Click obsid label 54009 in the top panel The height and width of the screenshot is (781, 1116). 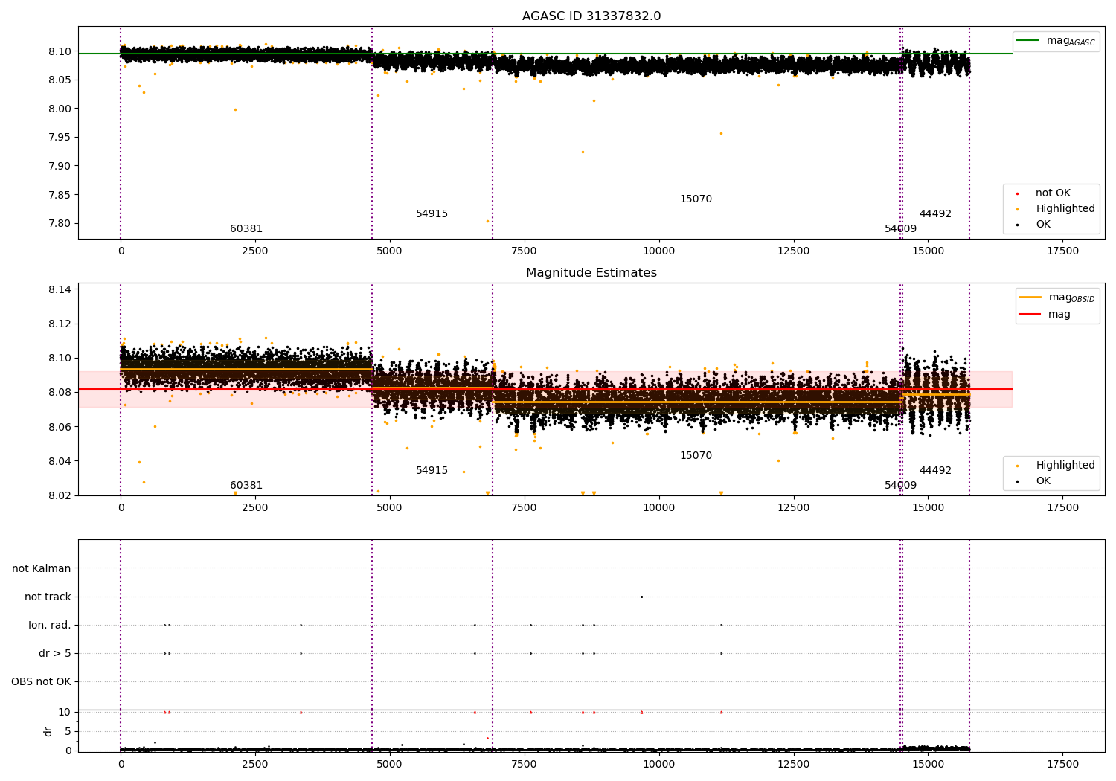[901, 229]
